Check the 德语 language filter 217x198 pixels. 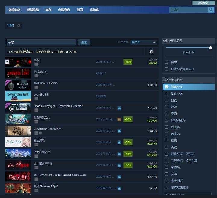(x=167, y=140)
